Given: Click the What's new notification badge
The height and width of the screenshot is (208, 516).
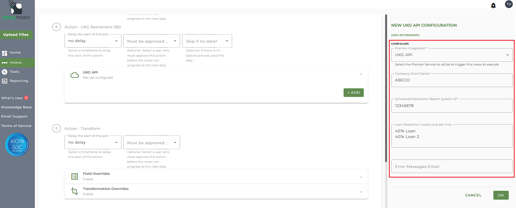Looking at the screenshot, I should tap(26, 98).
